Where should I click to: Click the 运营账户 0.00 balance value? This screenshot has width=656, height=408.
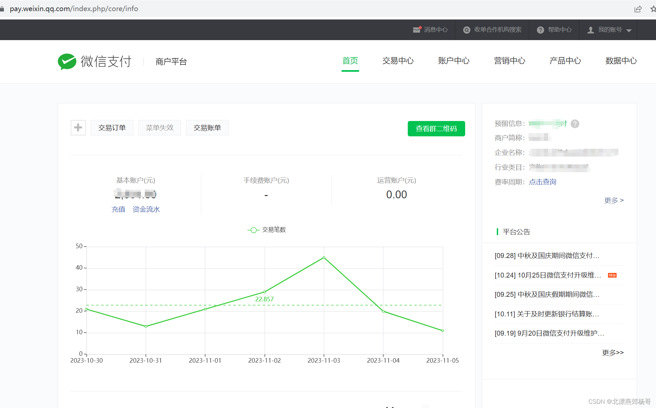click(397, 195)
